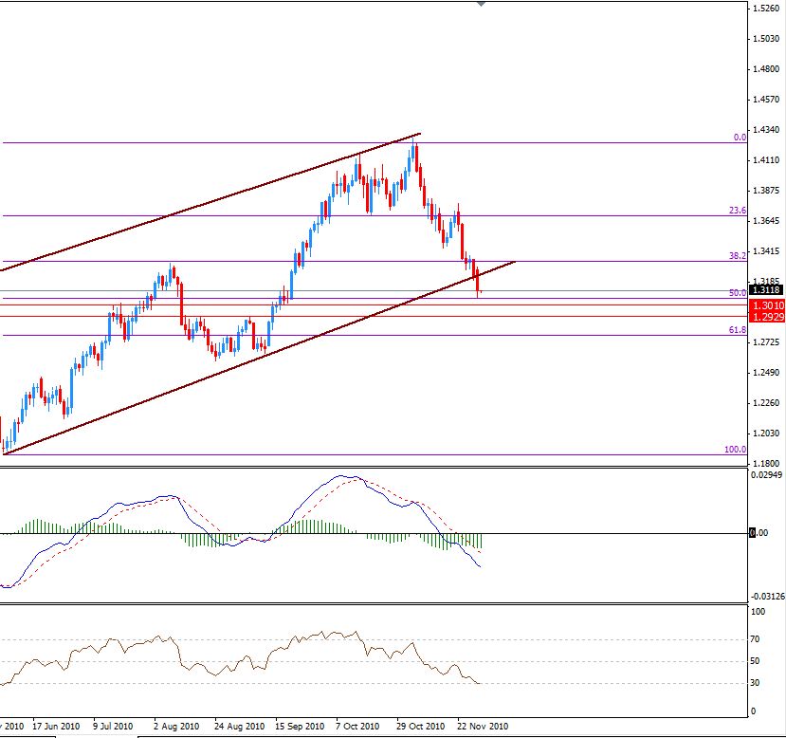Click the Fibonacci 100.0 level label
The height and width of the screenshot is (738, 786).
coord(735,450)
